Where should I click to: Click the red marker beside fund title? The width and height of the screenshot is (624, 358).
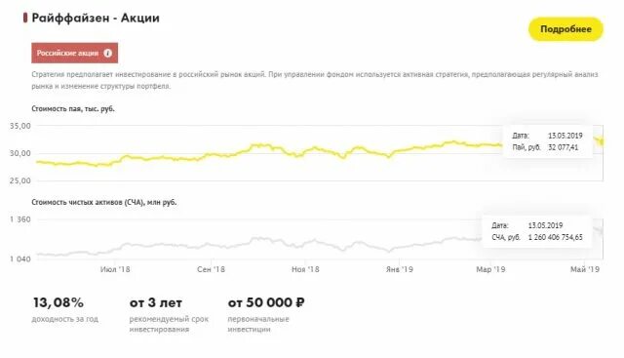[25, 18]
